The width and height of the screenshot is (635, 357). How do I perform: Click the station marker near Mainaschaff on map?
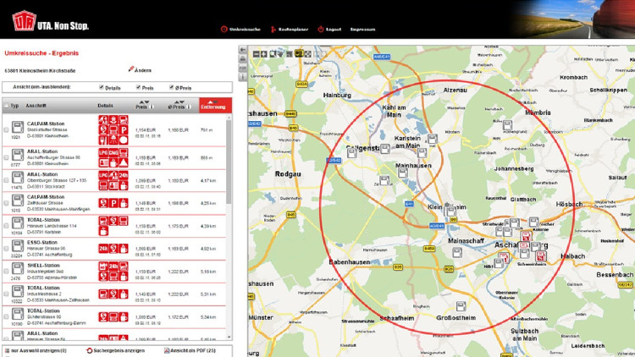(x=457, y=253)
